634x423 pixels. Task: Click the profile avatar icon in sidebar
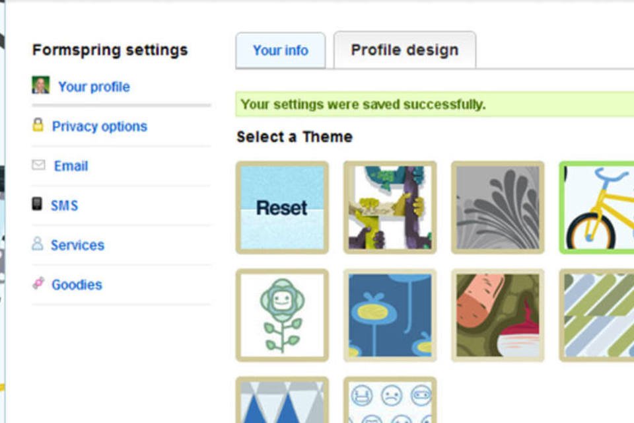tap(40, 85)
